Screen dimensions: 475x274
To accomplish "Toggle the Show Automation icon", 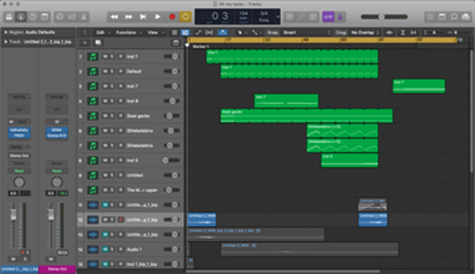I will click(x=199, y=32).
